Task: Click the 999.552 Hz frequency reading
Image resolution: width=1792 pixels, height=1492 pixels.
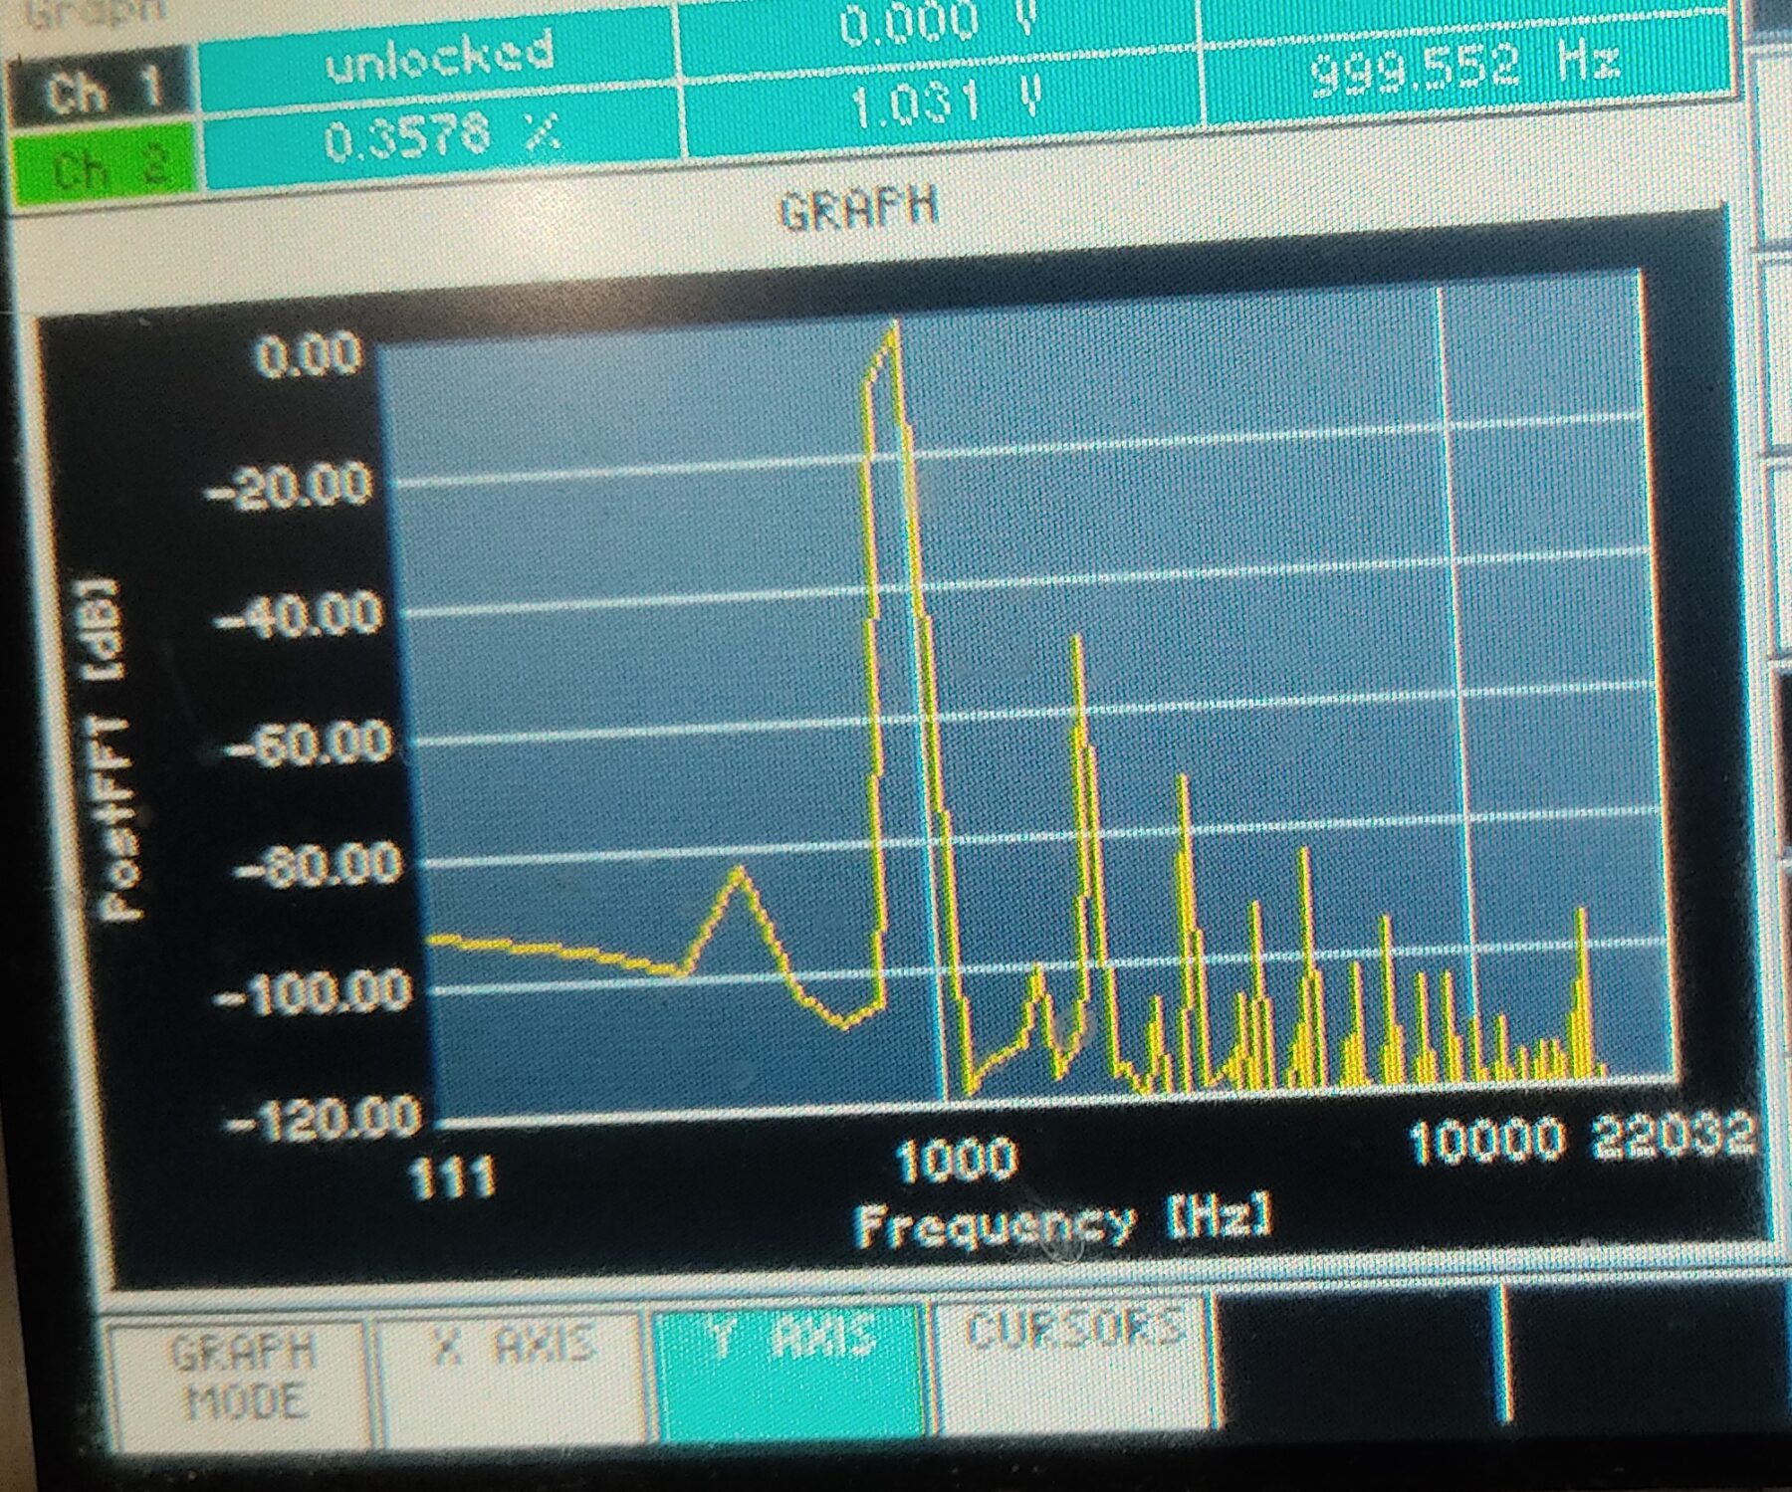Action: [1463, 66]
